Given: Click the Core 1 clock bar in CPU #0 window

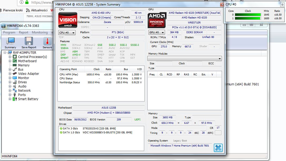Looking at the screenshot, I should tap(248, 18).
